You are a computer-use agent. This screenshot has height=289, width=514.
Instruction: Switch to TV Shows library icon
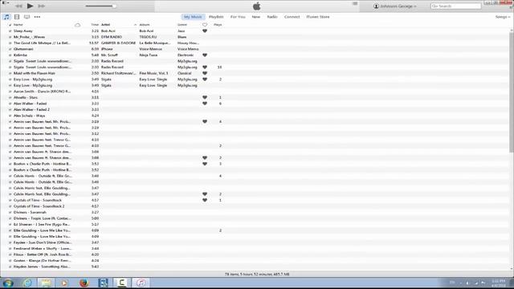[27, 17]
